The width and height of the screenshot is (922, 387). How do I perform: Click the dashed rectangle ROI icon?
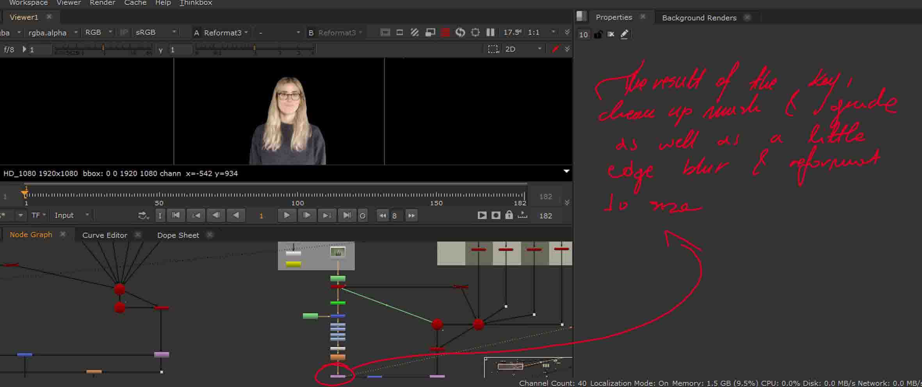coord(493,49)
